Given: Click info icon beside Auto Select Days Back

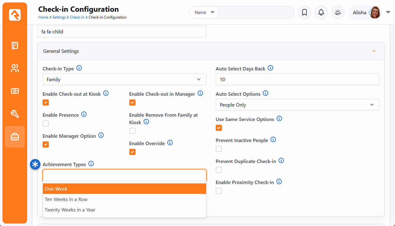Looking at the screenshot, I should point(270,68).
